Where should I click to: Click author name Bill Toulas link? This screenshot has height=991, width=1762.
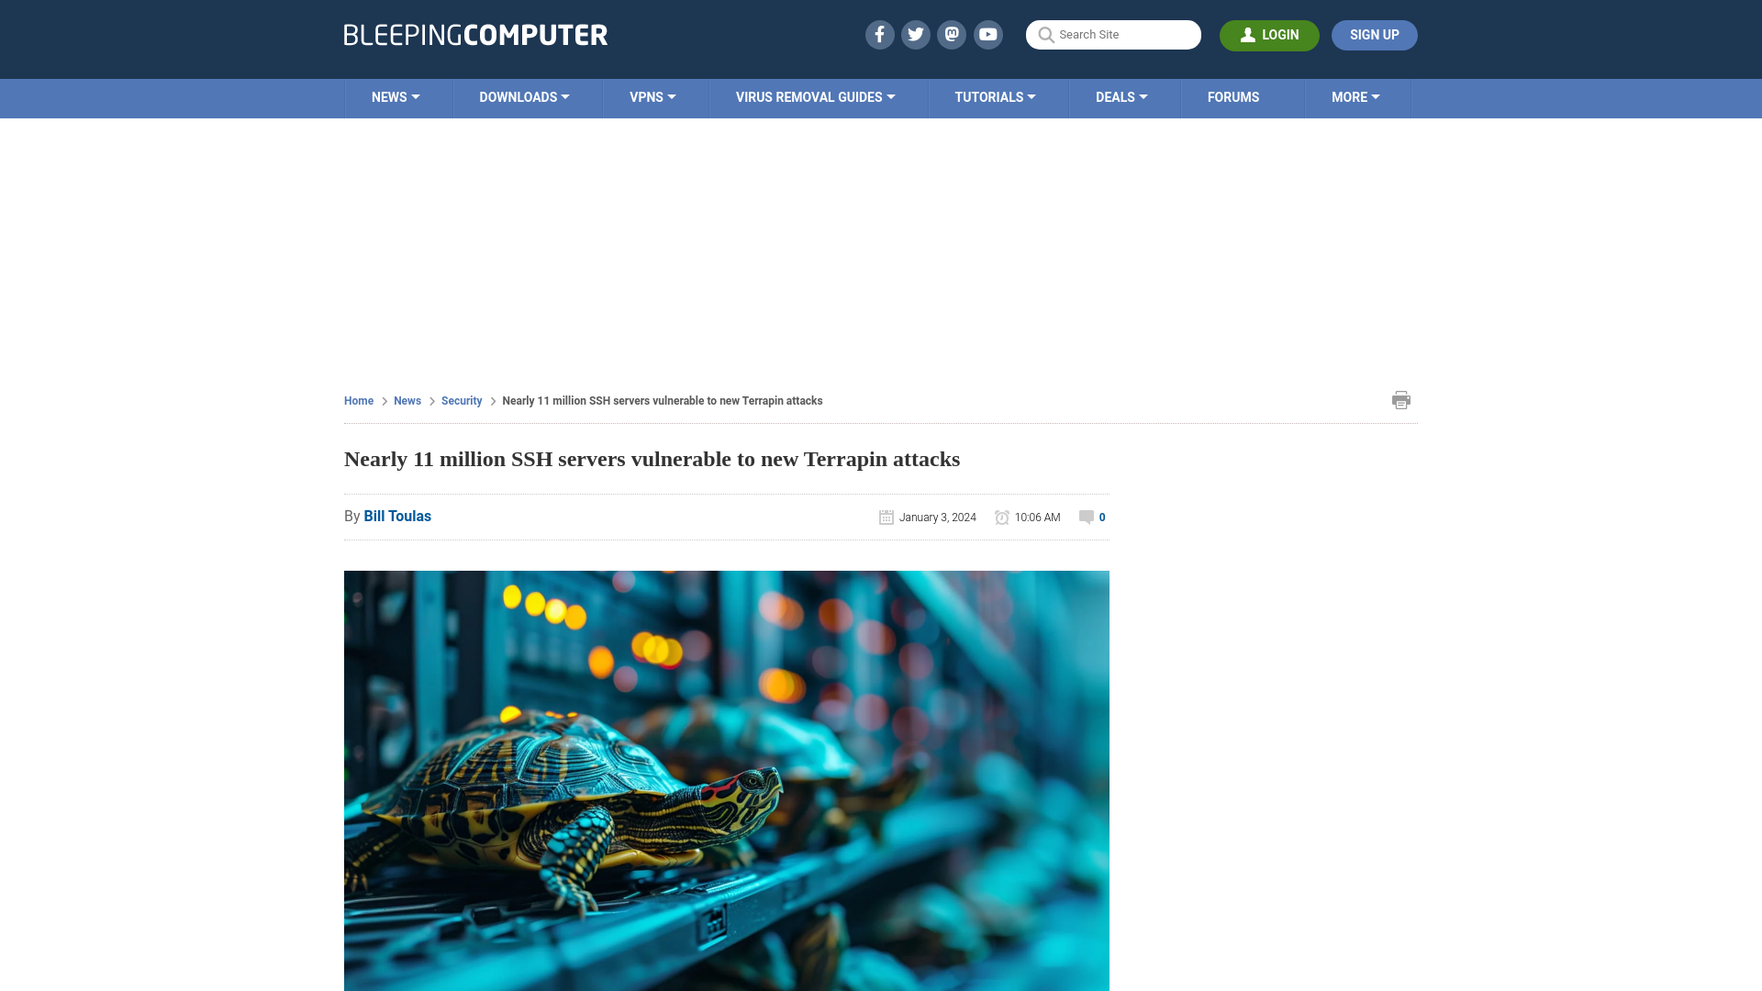pos(397,516)
